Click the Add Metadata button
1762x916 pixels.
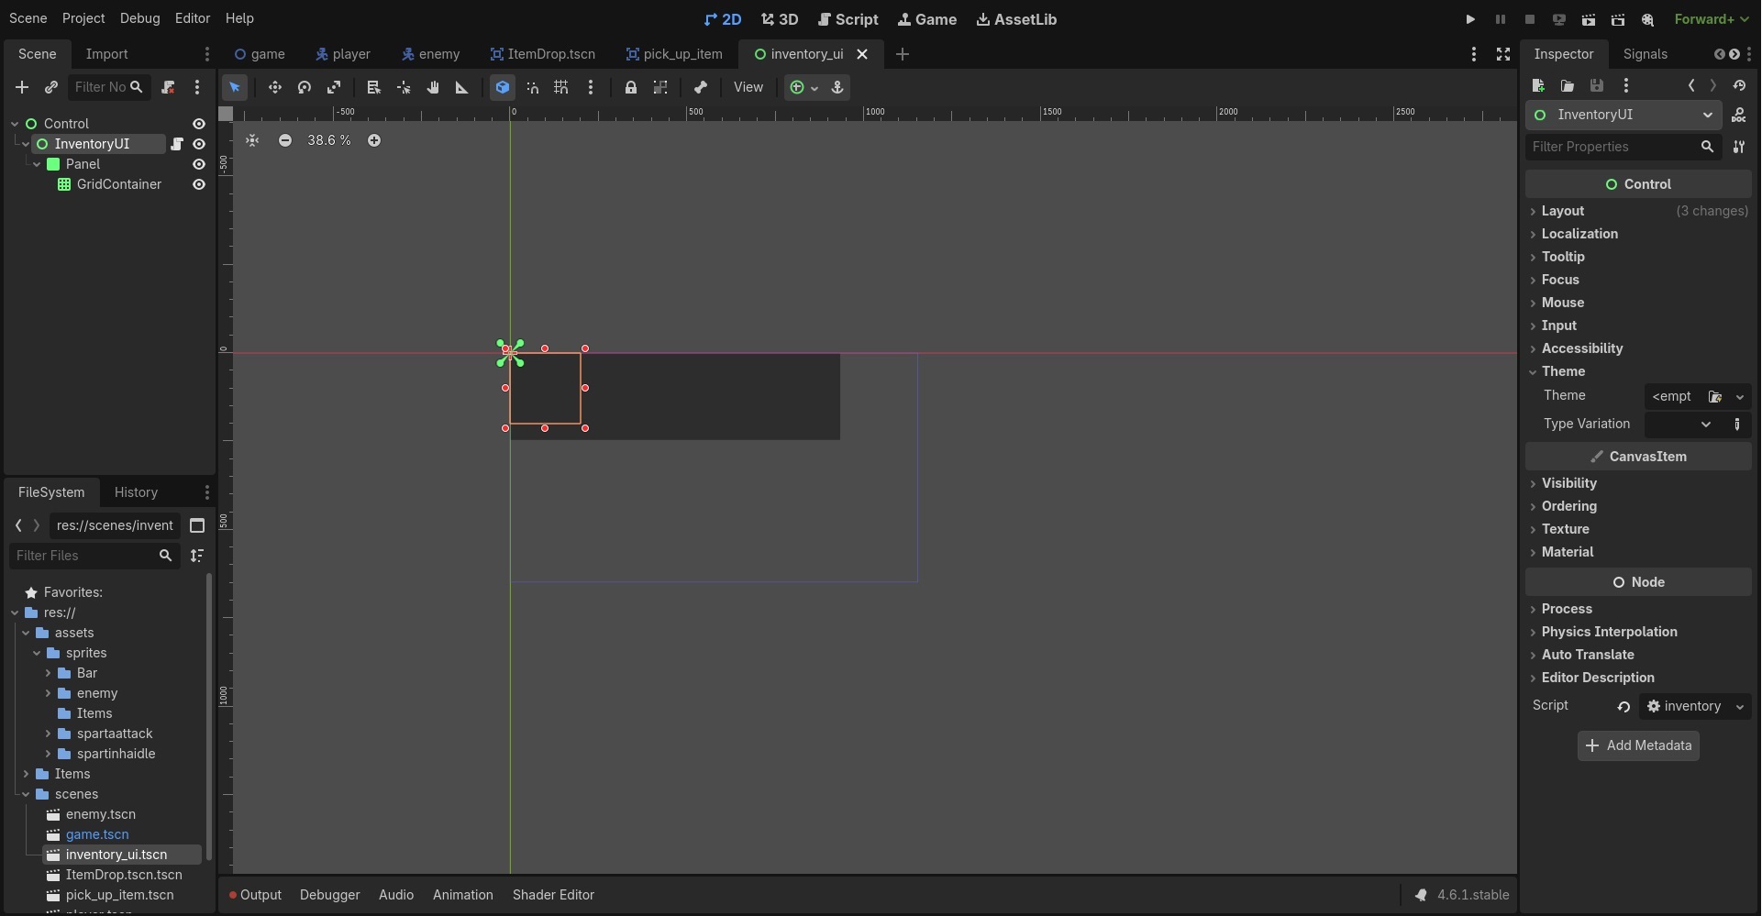click(1638, 745)
